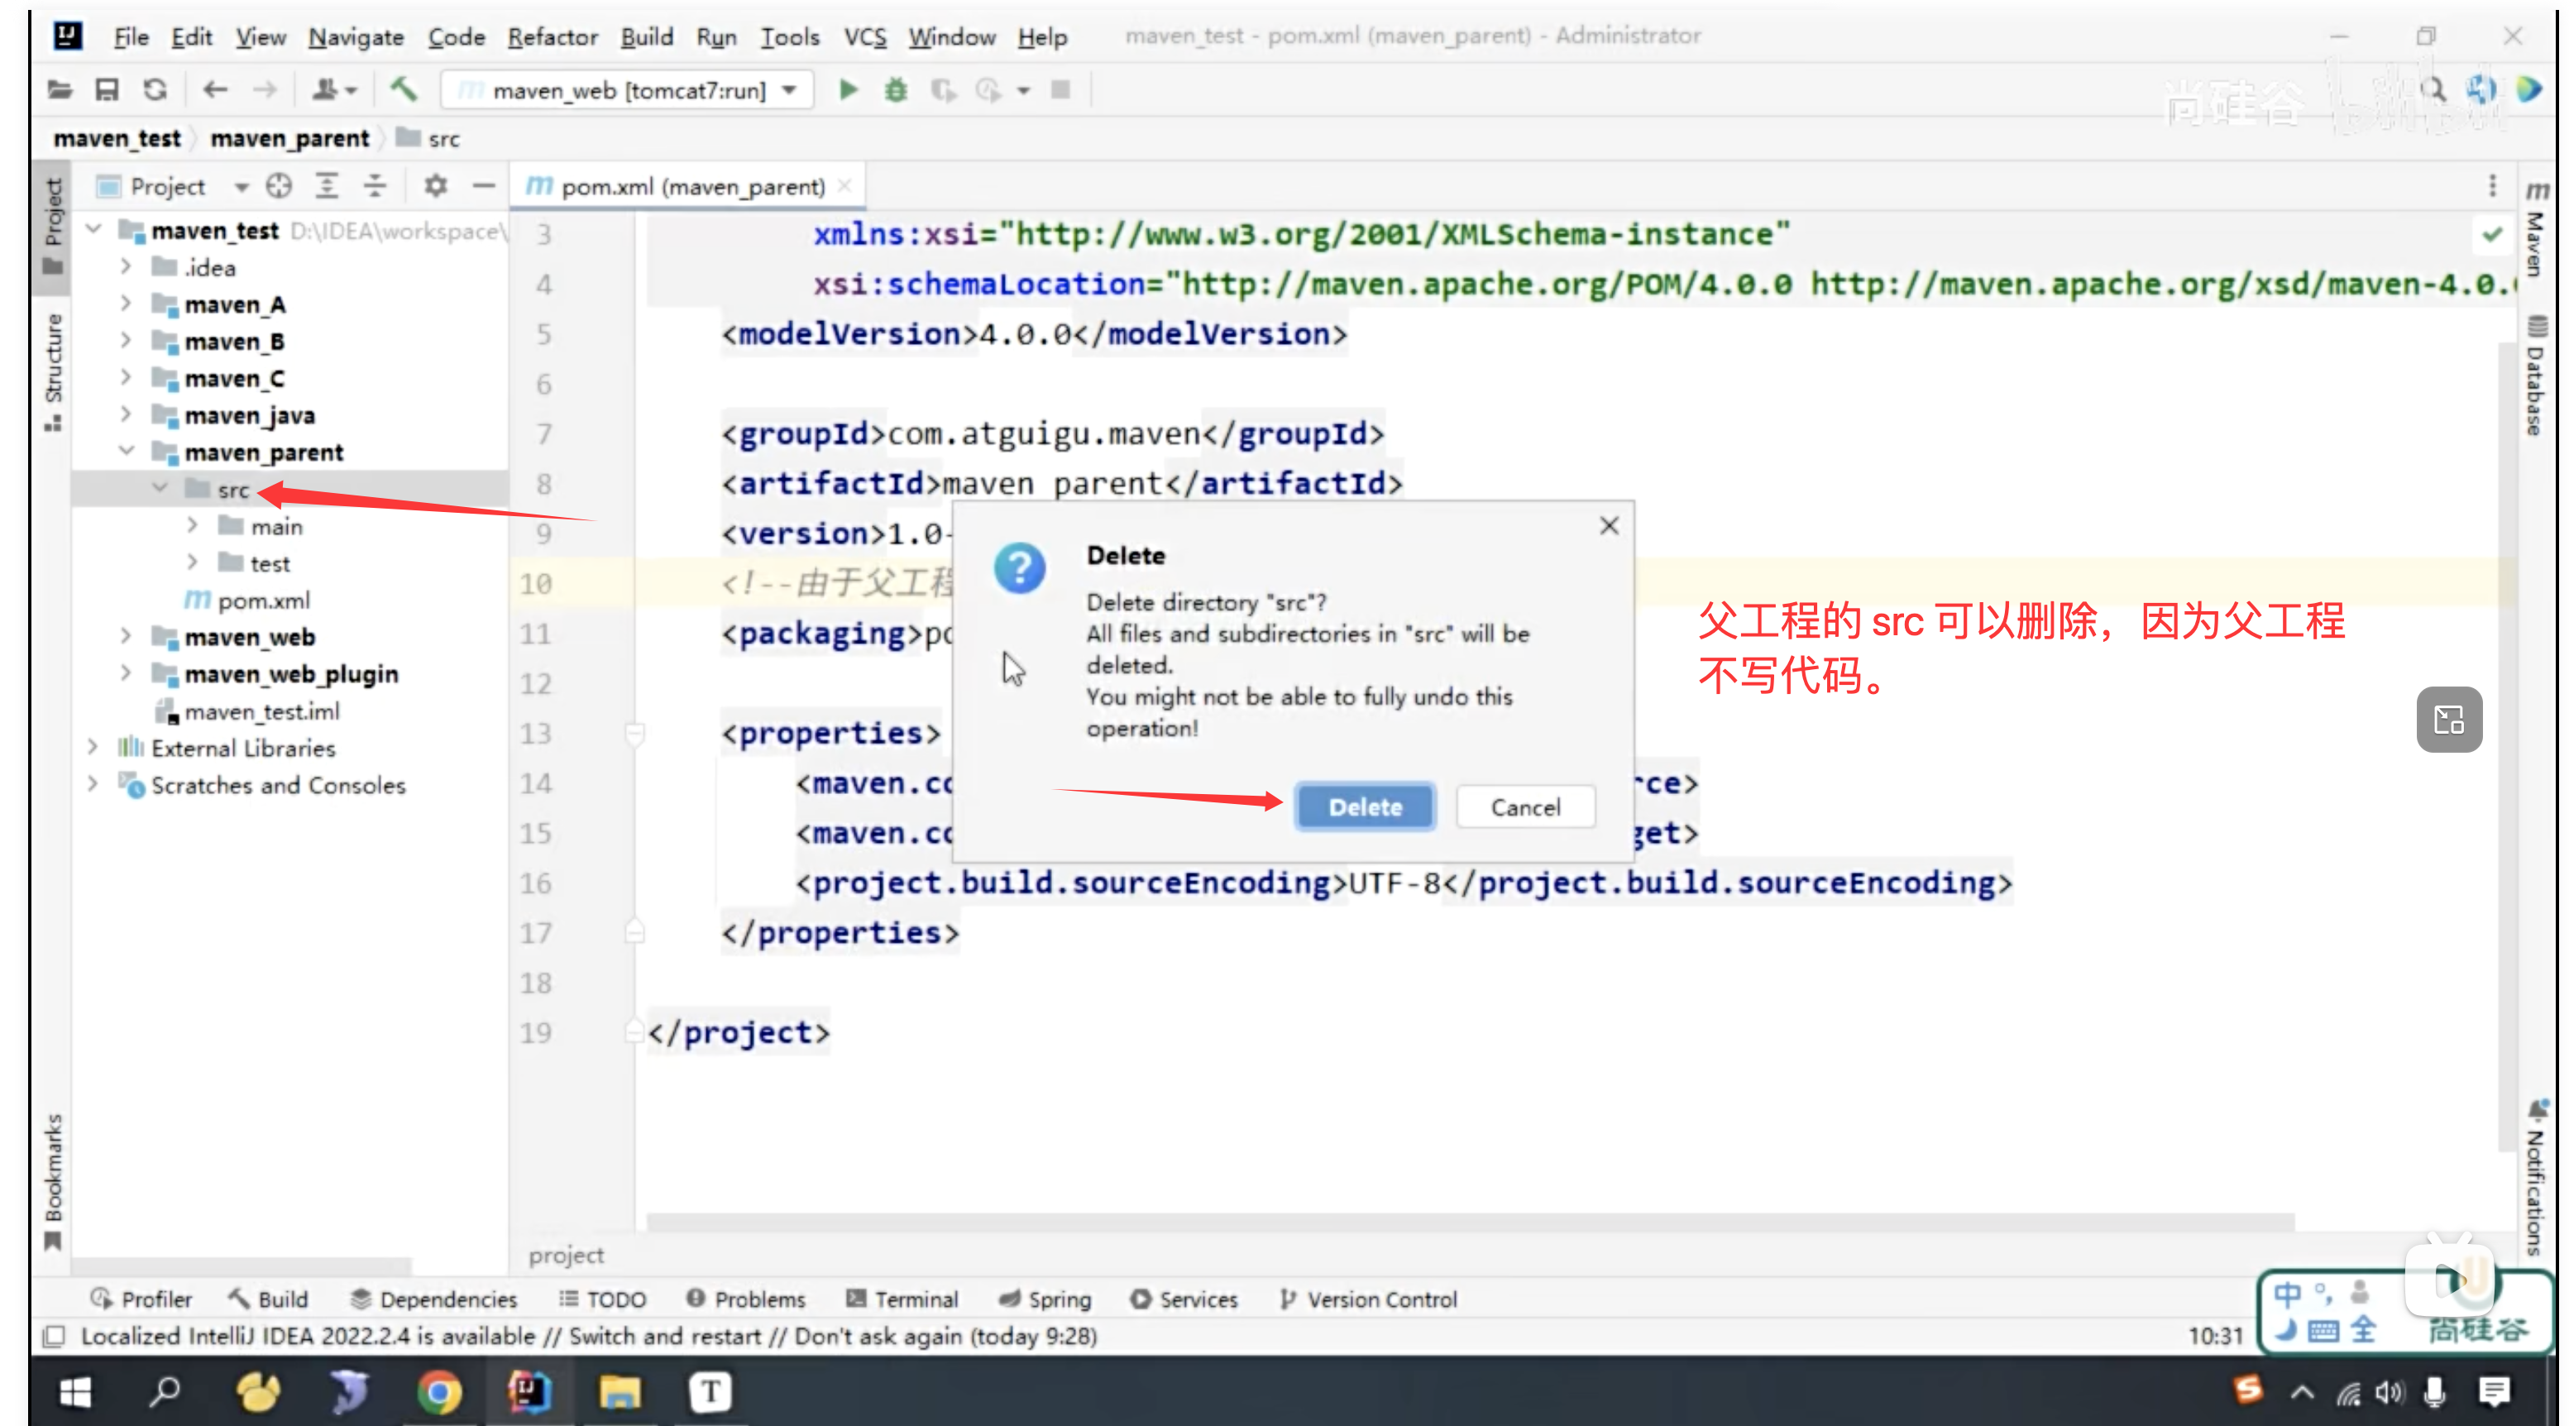Expand the maven_web module node

126,636
